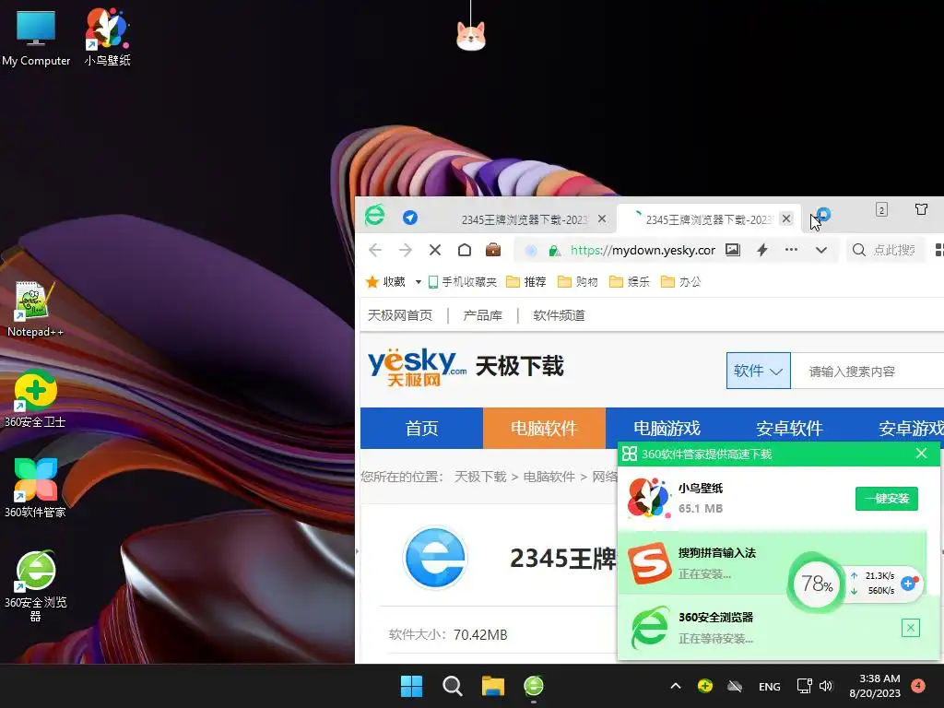Click the 2345 browser blue e logo
The width and height of the screenshot is (944, 708).
(435, 558)
